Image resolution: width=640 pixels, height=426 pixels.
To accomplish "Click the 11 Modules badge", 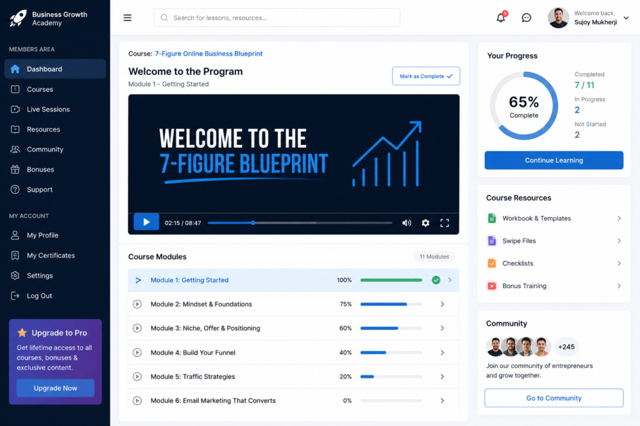I will pyautogui.click(x=434, y=256).
